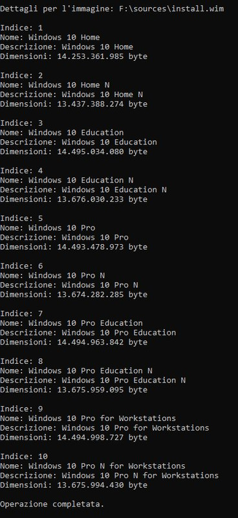Image resolution: width=238 pixels, height=518 pixels.
Task: Click the 'Indice: 10' line
Action: coord(24,456)
